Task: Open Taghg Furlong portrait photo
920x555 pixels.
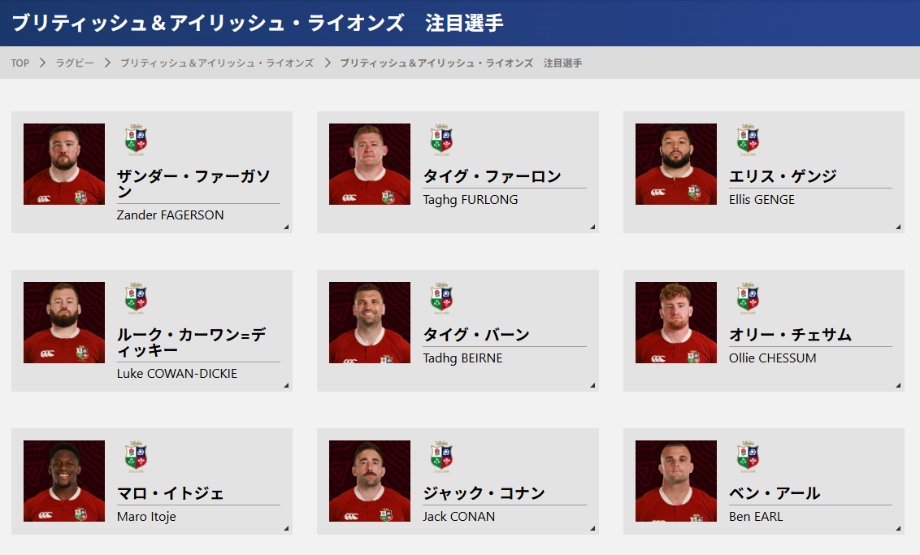Action: coord(370,164)
